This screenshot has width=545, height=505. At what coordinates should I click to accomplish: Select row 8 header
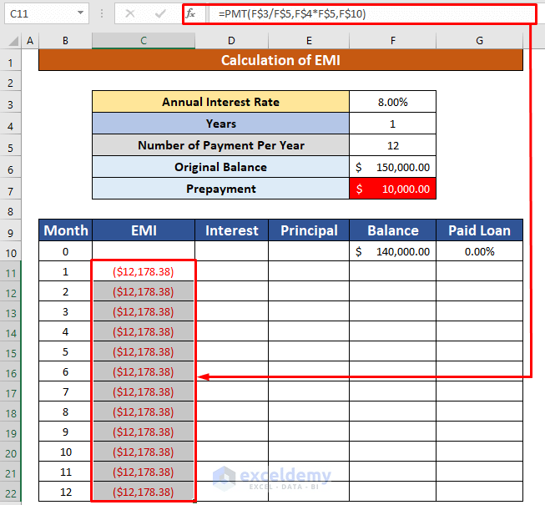(10, 210)
